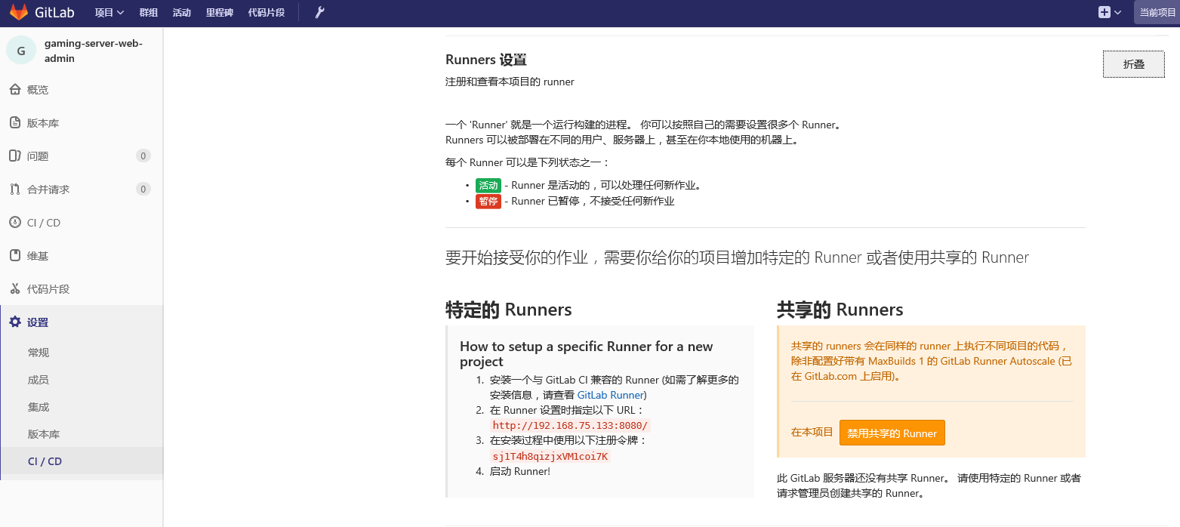Open the GitLab Runner link

click(610, 395)
